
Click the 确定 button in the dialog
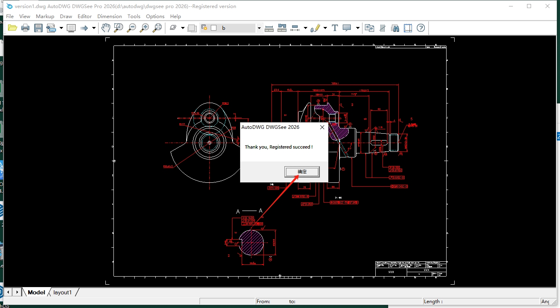coord(302,172)
